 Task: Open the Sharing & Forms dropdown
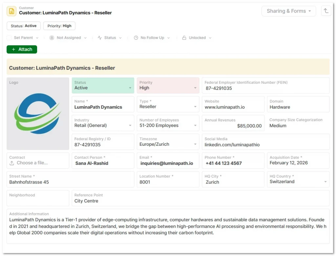click(288, 11)
